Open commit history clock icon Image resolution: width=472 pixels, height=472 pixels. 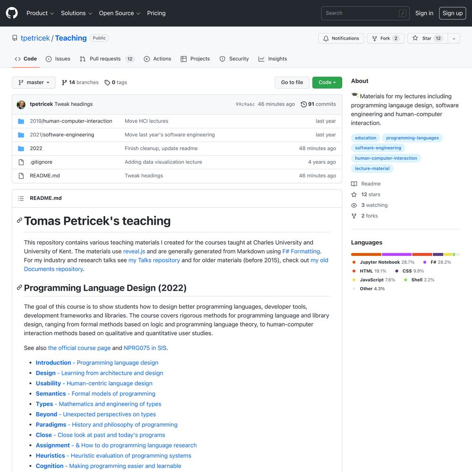click(303, 104)
